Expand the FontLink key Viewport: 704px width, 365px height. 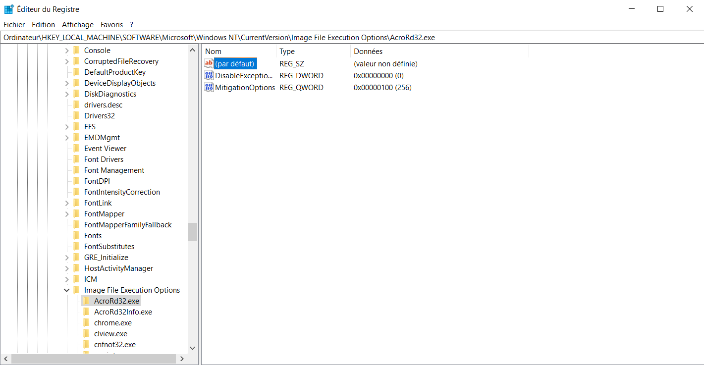tap(67, 203)
